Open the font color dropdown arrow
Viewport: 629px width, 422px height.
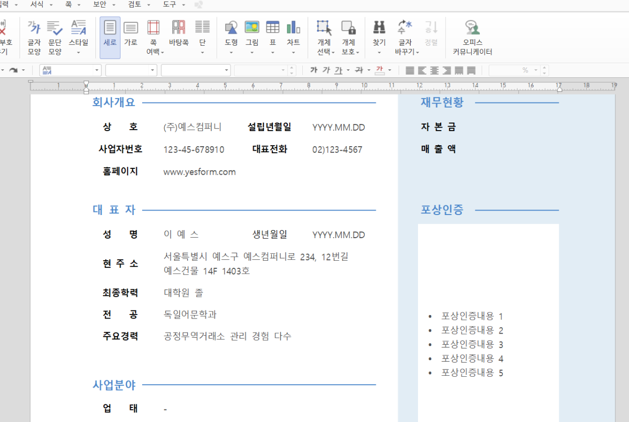pyautogui.click(x=389, y=70)
